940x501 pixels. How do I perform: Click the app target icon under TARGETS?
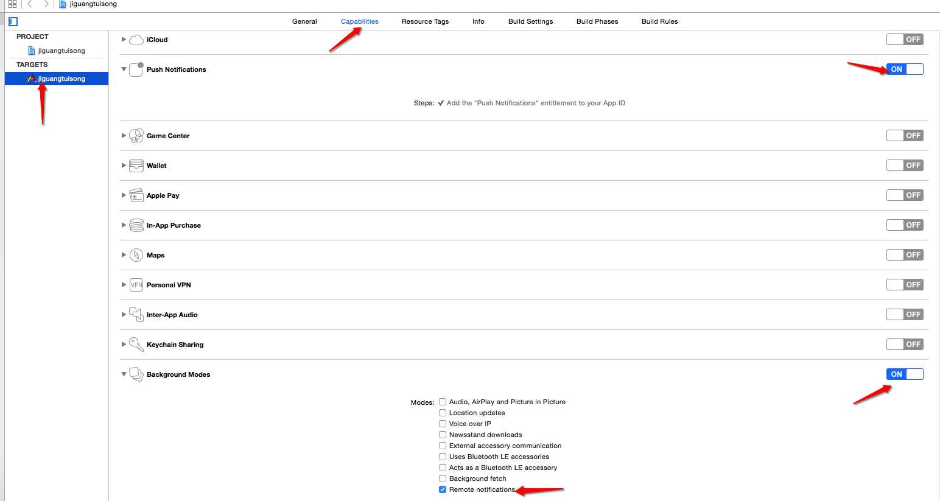point(32,79)
